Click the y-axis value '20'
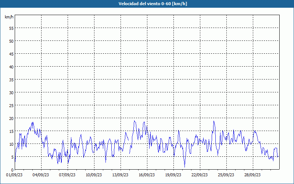 tap(11, 118)
